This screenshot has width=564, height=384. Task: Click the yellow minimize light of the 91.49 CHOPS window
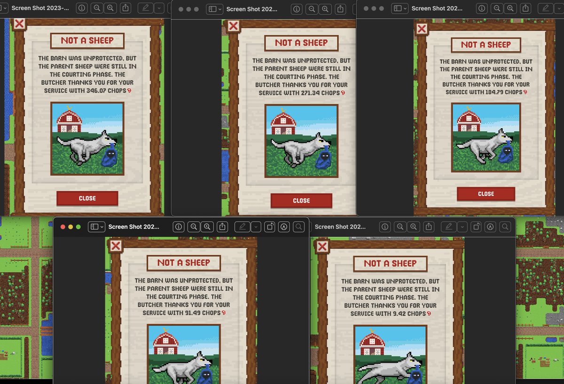(71, 227)
